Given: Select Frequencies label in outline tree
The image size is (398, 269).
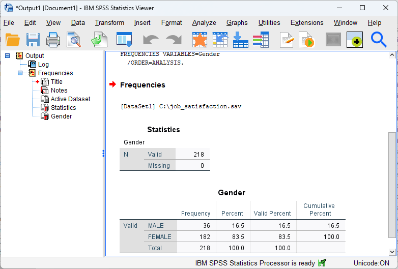Looking at the screenshot, I should [55, 73].
